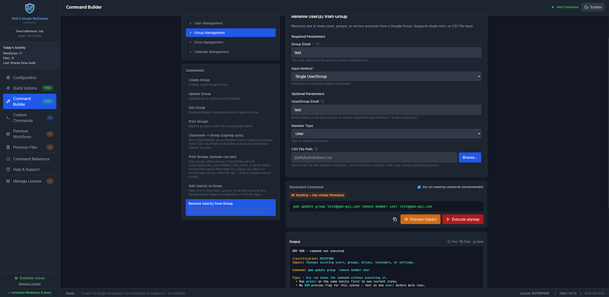
Task: Open the System theme selector
Action: click(593, 7)
